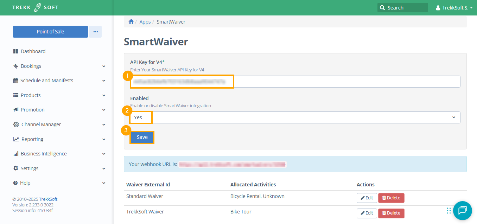Click the Apps breadcrumb link
The width and height of the screenshot is (477, 224).
[145, 22]
